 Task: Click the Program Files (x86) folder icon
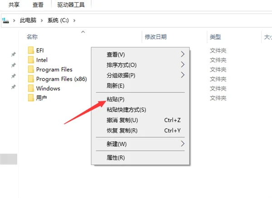(x=31, y=79)
